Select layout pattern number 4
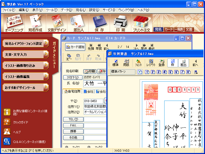 pos(165,72)
